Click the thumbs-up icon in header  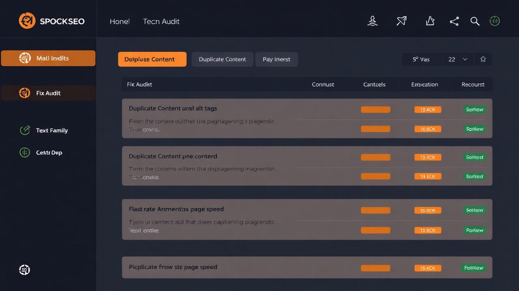pyautogui.click(x=430, y=21)
